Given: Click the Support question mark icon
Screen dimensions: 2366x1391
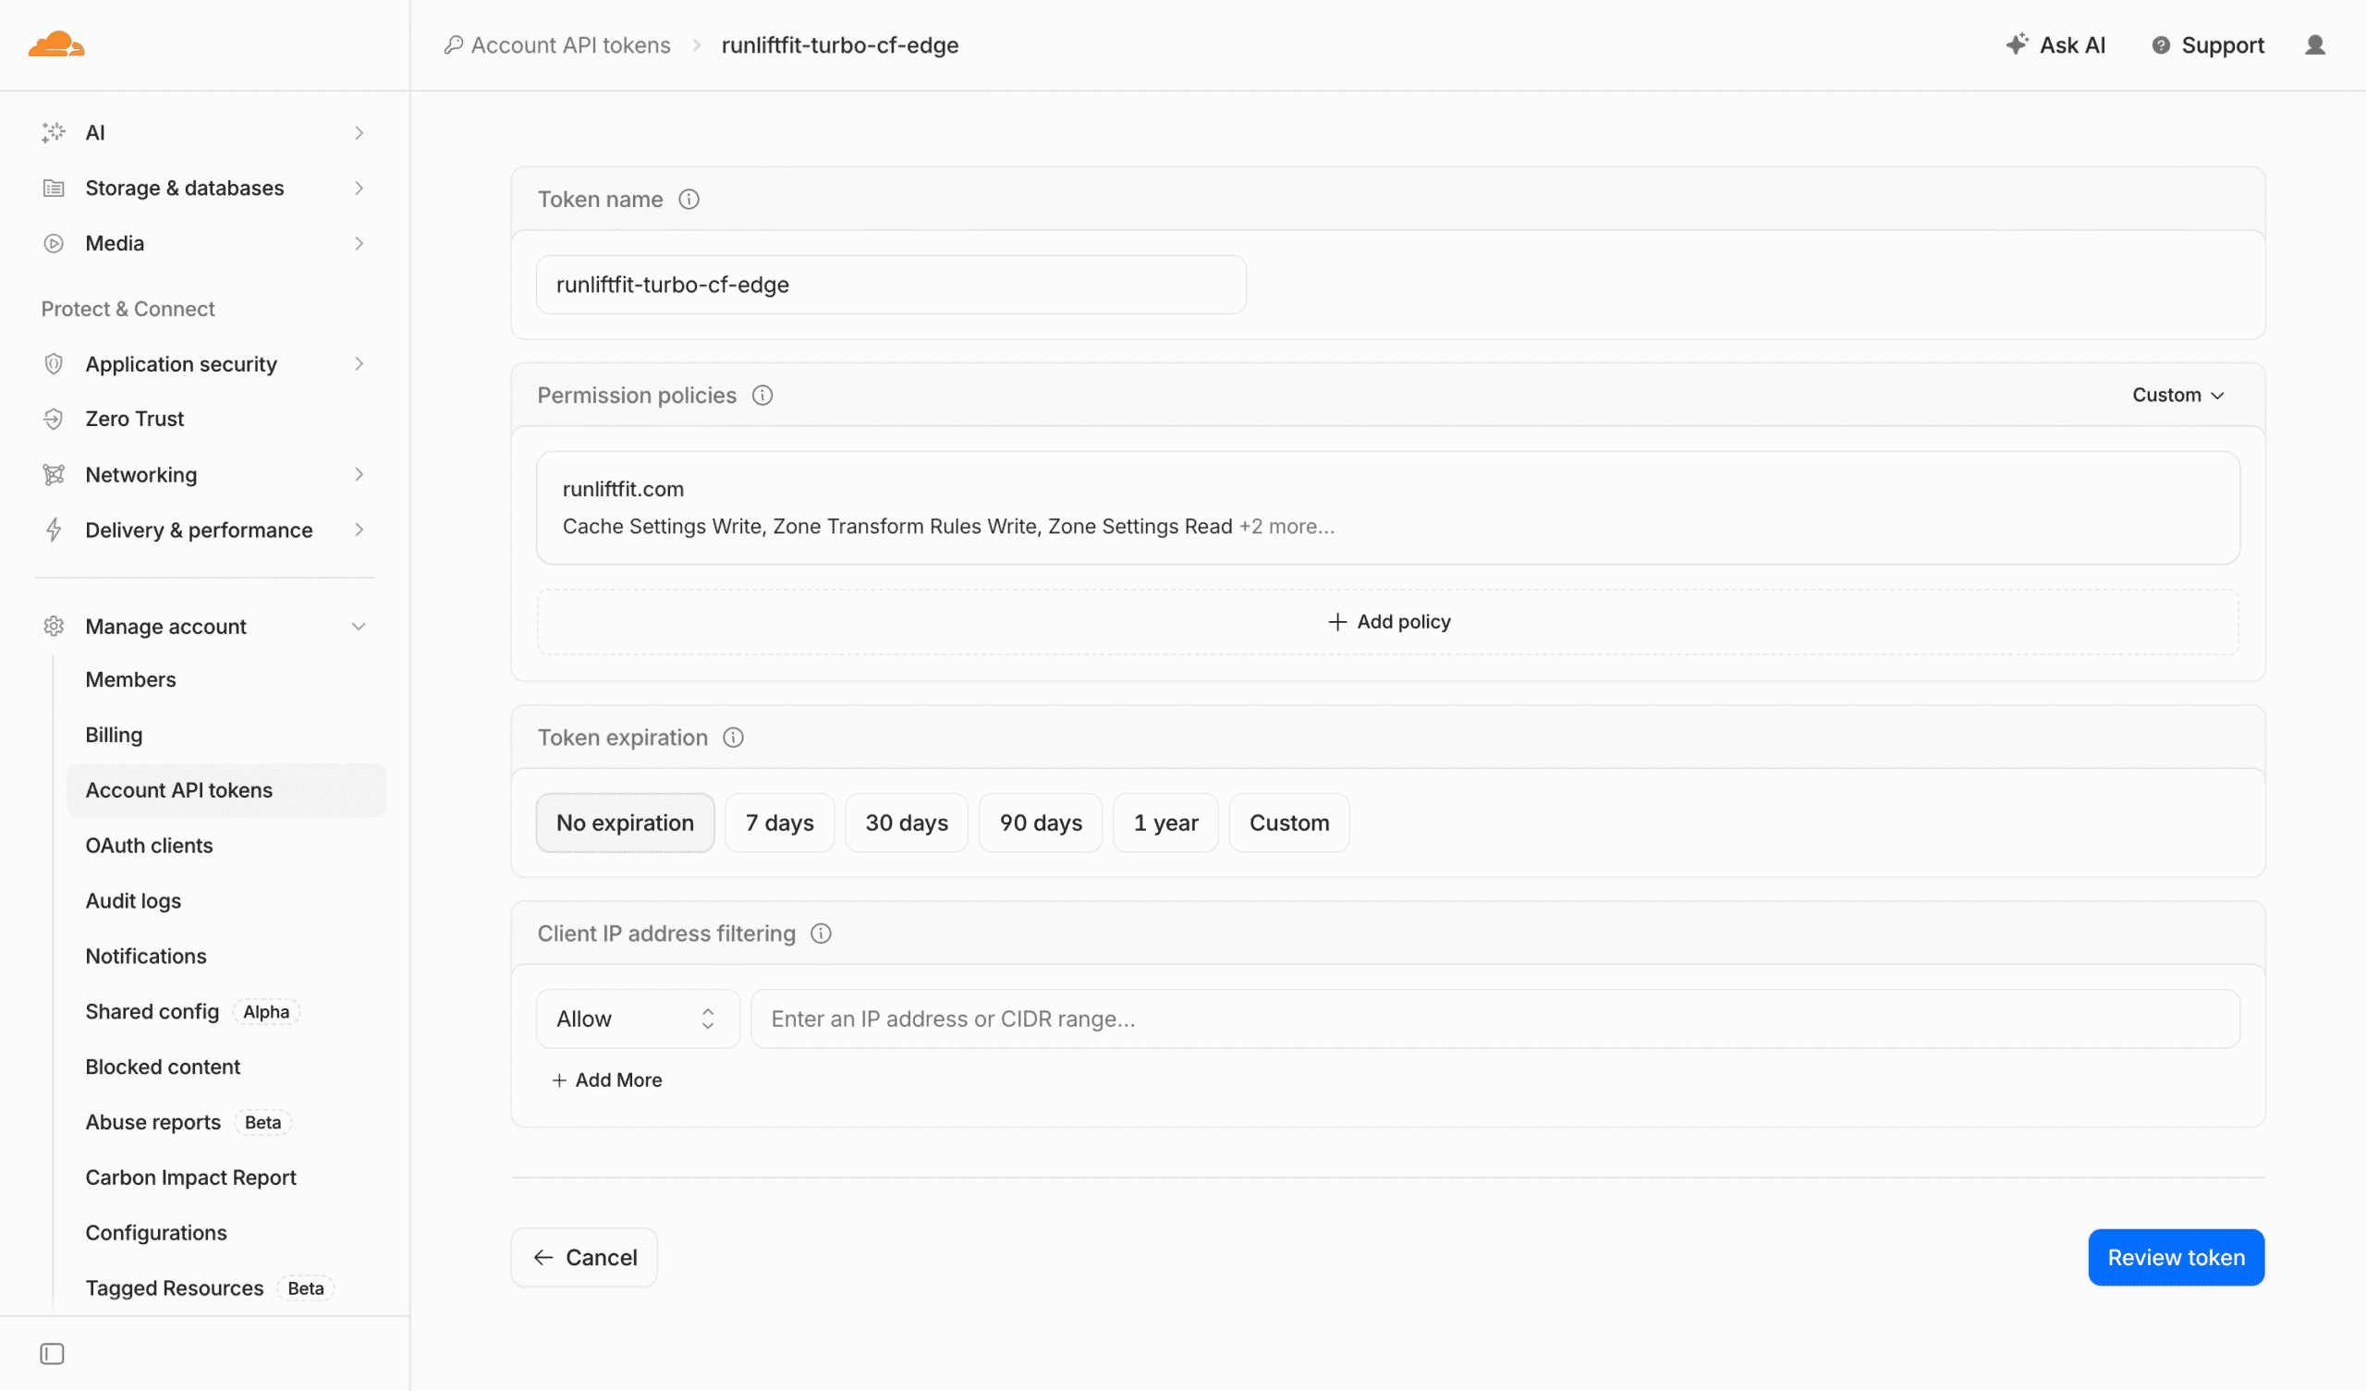Looking at the screenshot, I should 2161,45.
